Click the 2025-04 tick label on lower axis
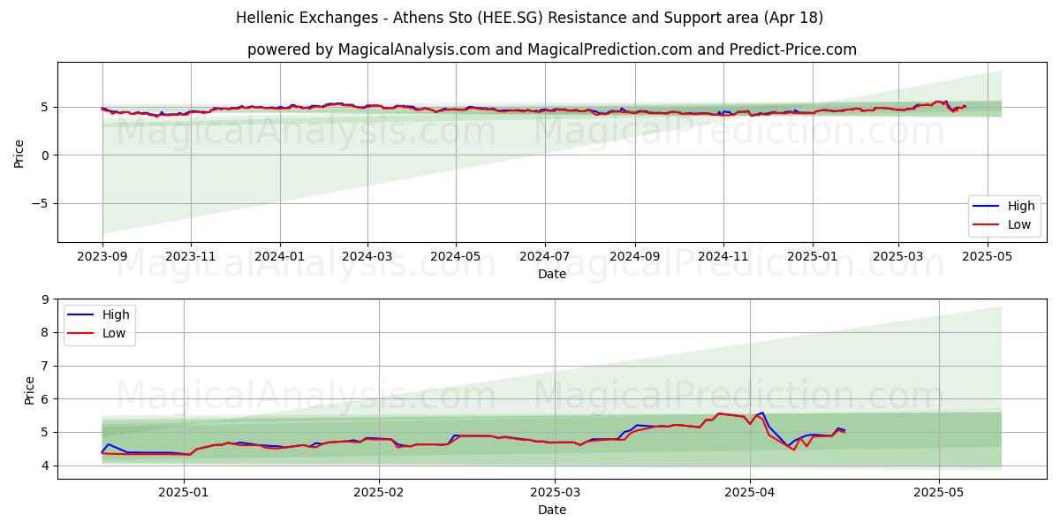 pyautogui.click(x=750, y=494)
